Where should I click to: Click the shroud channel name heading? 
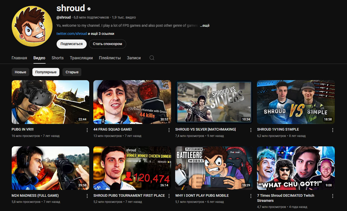[x=71, y=8]
